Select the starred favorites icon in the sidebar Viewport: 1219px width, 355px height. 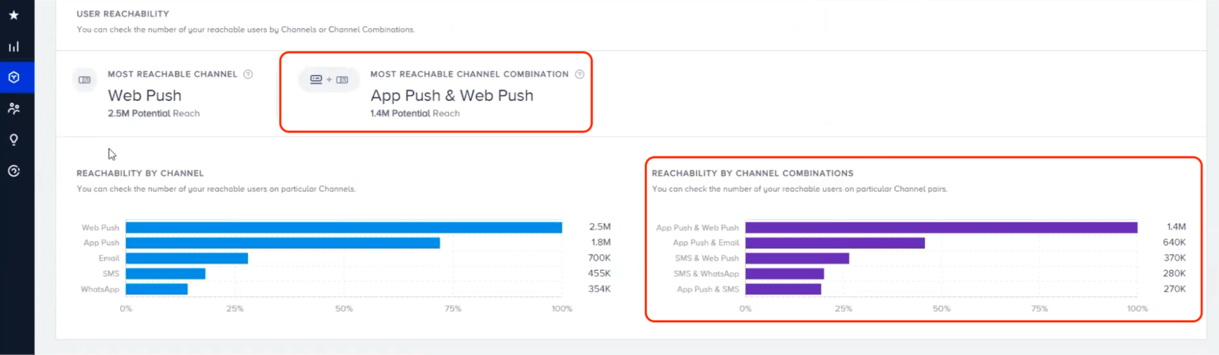point(13,16)
